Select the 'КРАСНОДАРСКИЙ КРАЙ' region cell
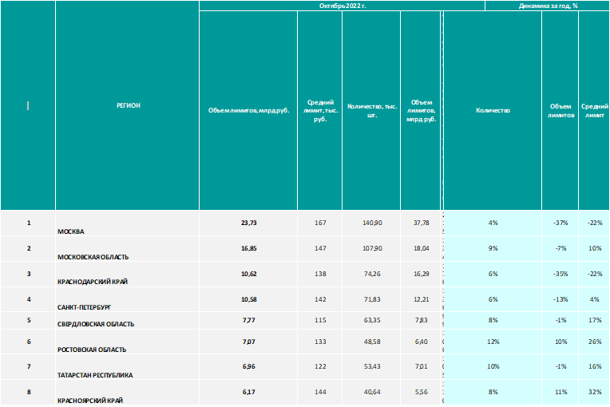 127,275
